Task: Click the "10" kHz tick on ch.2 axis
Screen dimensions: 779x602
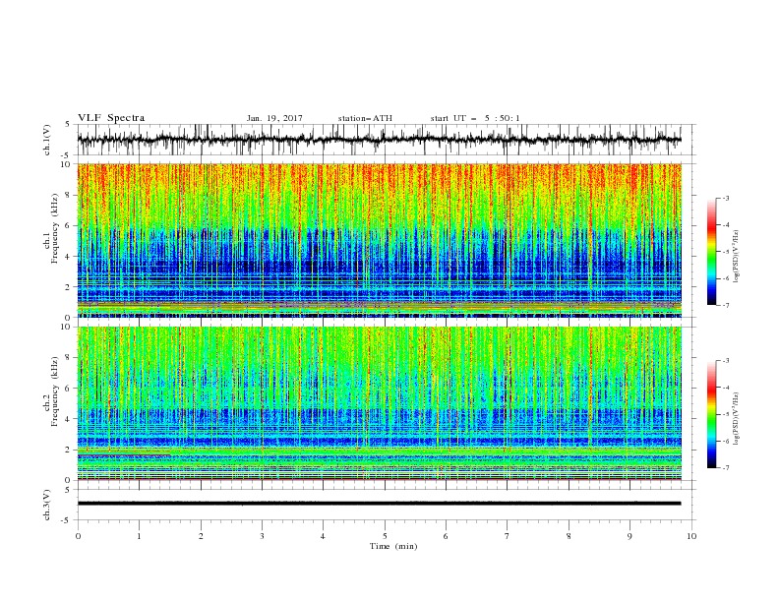Action: coord(67,327)
